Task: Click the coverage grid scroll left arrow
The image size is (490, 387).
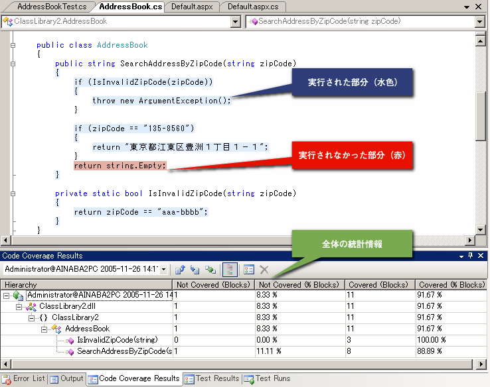Action: click(5, 364)
